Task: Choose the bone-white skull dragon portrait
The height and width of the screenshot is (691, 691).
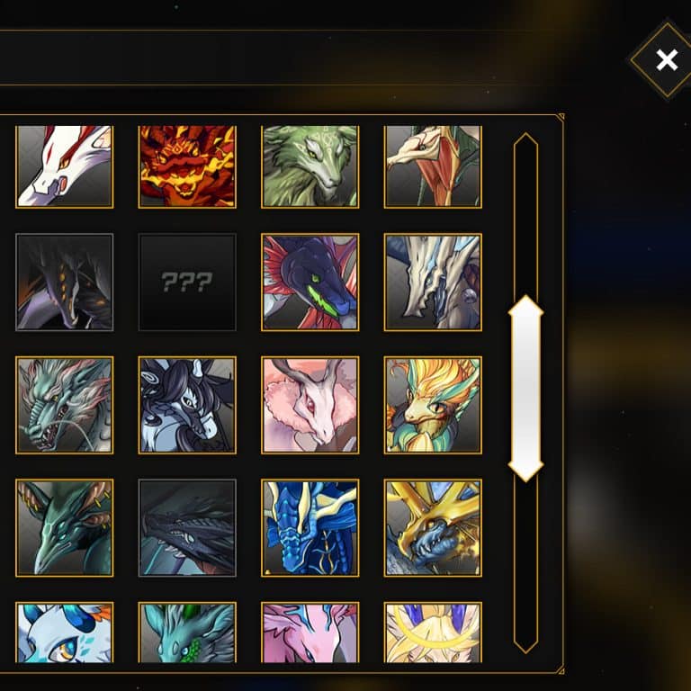Action: click(x=433, y=282)
